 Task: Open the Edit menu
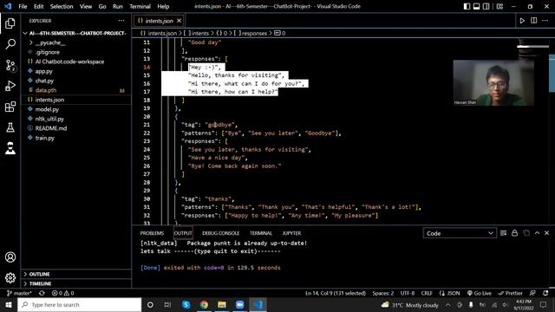tap(38, 6)
